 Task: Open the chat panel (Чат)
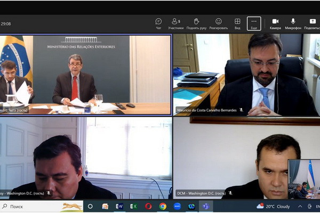(x=158, y=23)
